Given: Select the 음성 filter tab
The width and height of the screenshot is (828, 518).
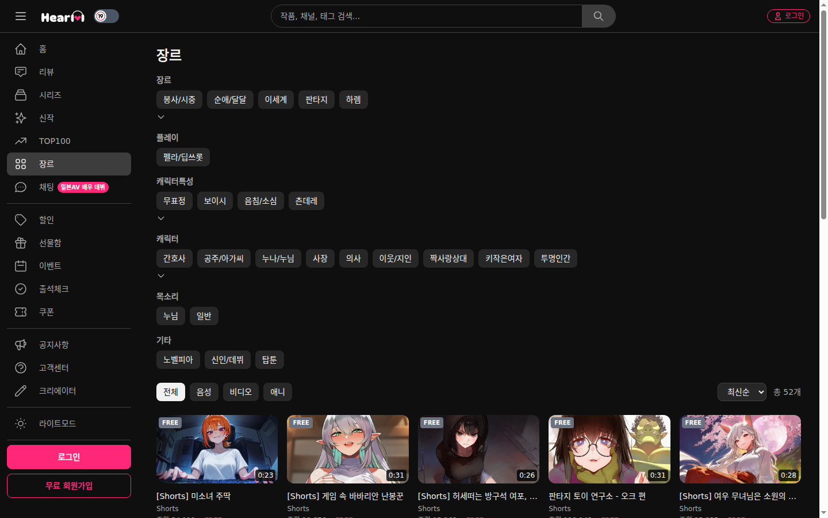Looking at the screenshot, I should (x=204, y=392).
